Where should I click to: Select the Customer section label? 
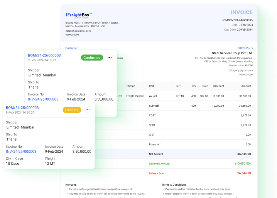71,48
